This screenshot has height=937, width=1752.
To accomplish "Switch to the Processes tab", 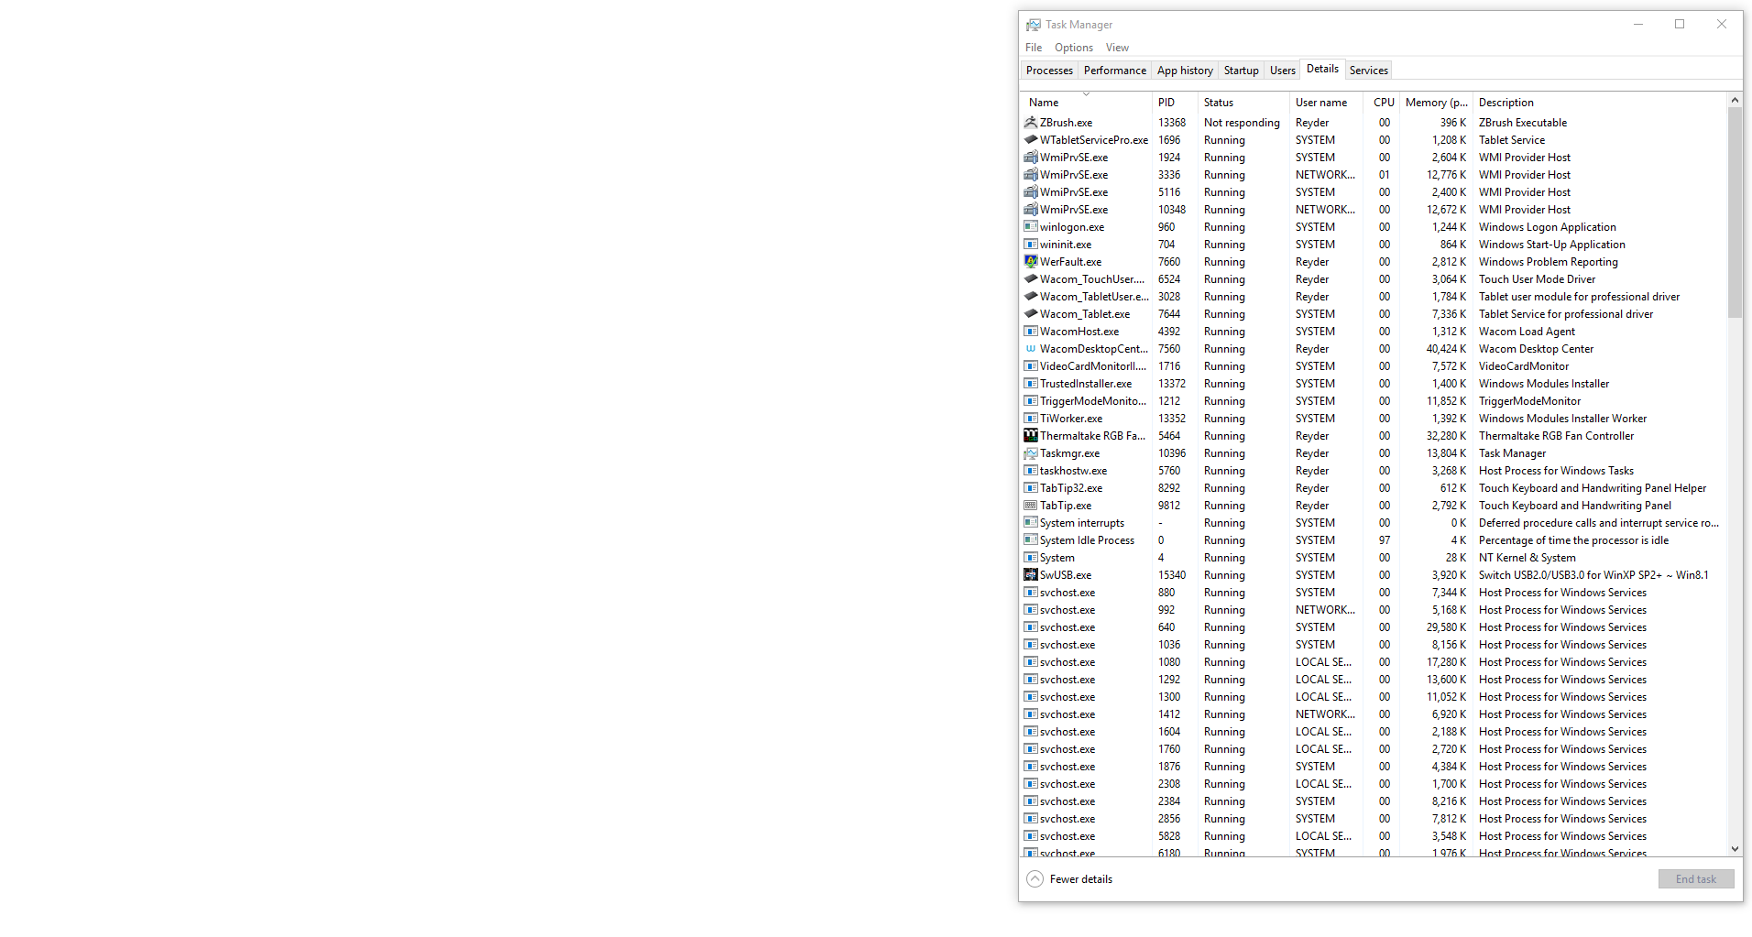I will tap(1049, 71).
